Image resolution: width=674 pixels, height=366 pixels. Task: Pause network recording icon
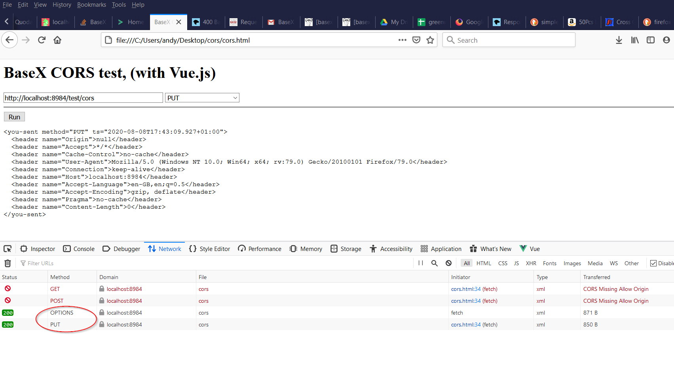[x=421, y=263]
